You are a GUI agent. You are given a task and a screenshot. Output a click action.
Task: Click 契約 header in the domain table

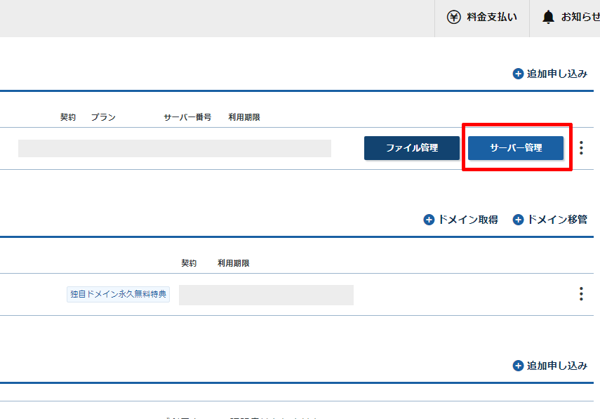[189, 263]
